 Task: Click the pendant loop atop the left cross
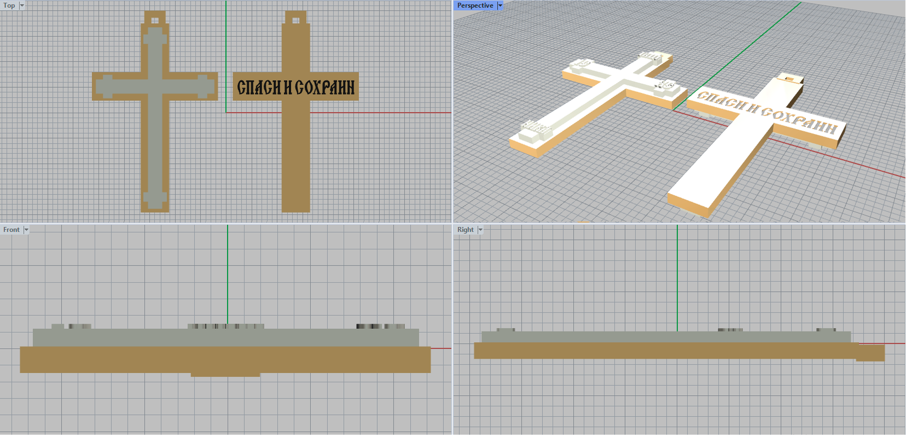pyautogui.click(x=155, y=18)
